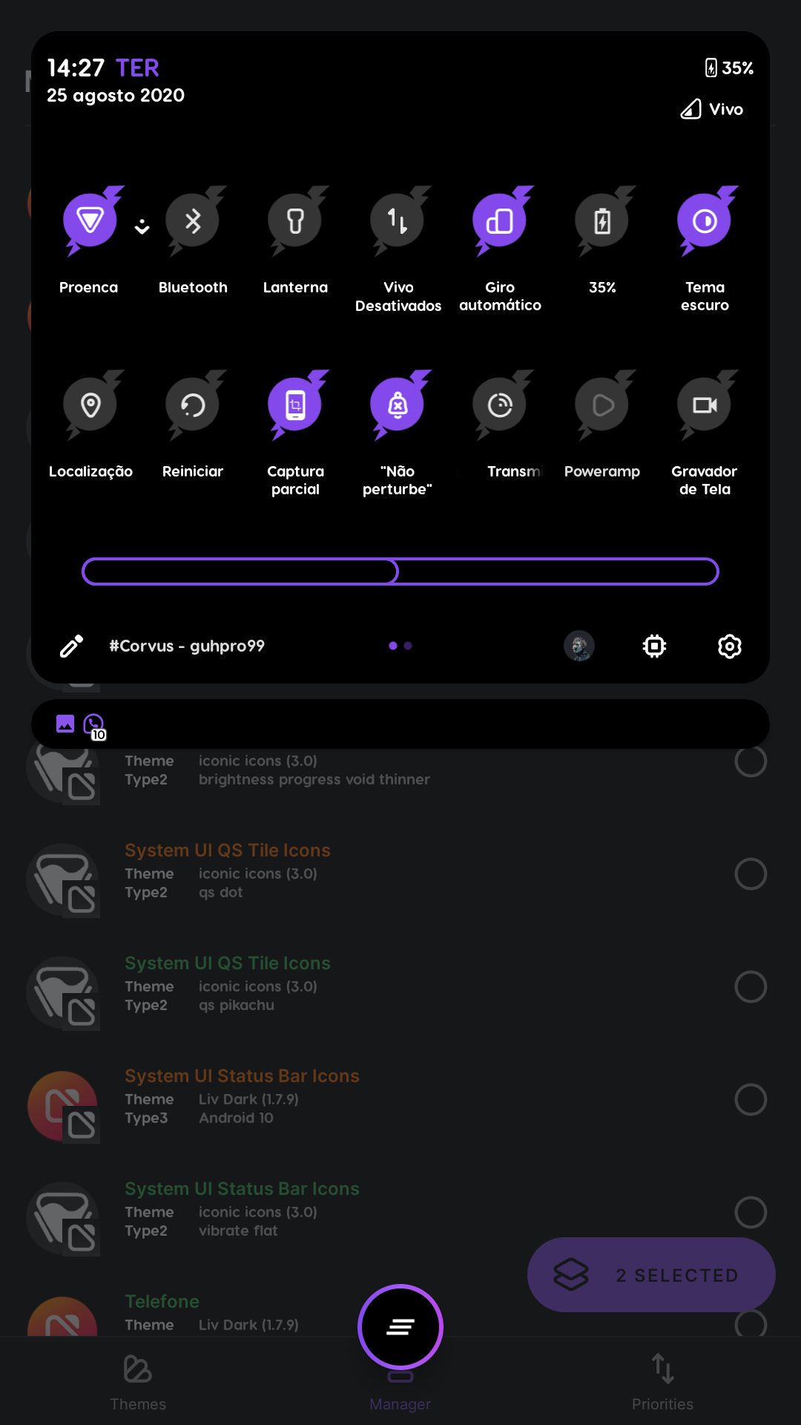Select the qs pikachu overlay radio button
Screen dimensions: 801x1425
tap(751, 987)
